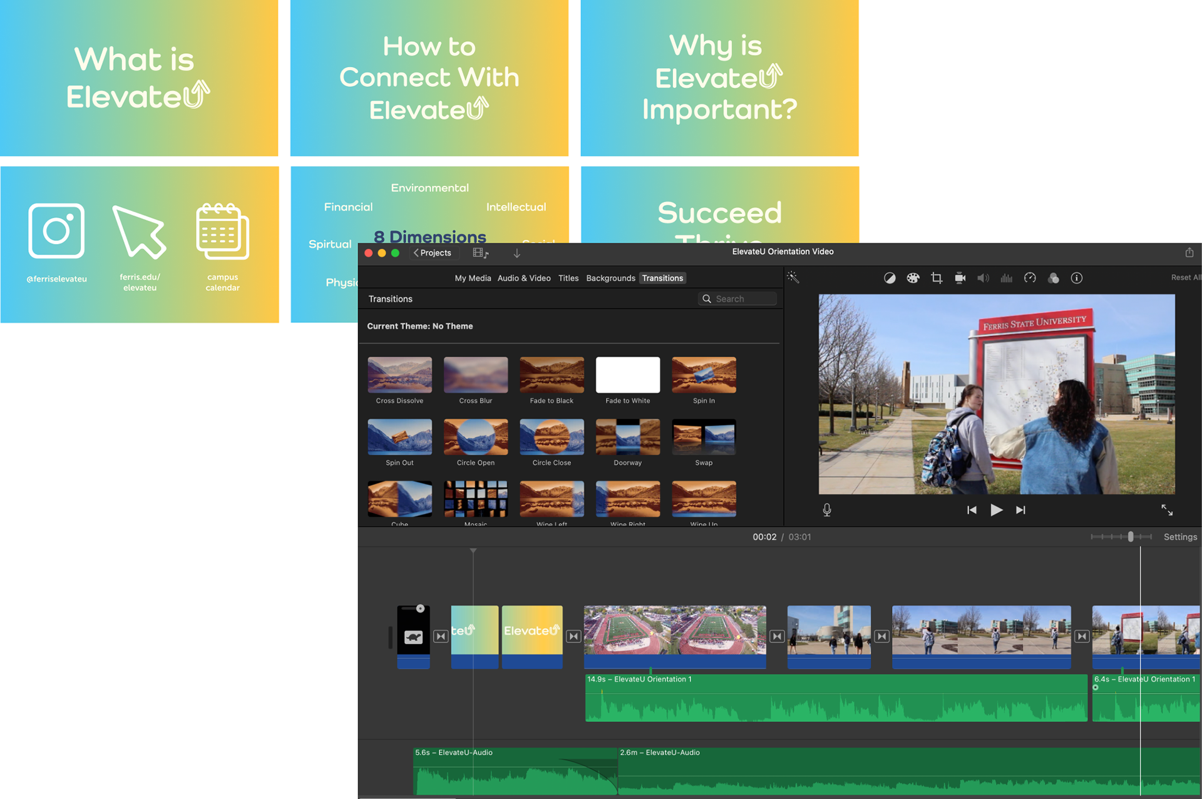This screenshot has width=1202, height=799.
Task: Click the transitions Search field
Action: pyautogui.click(x=737, y=299)
